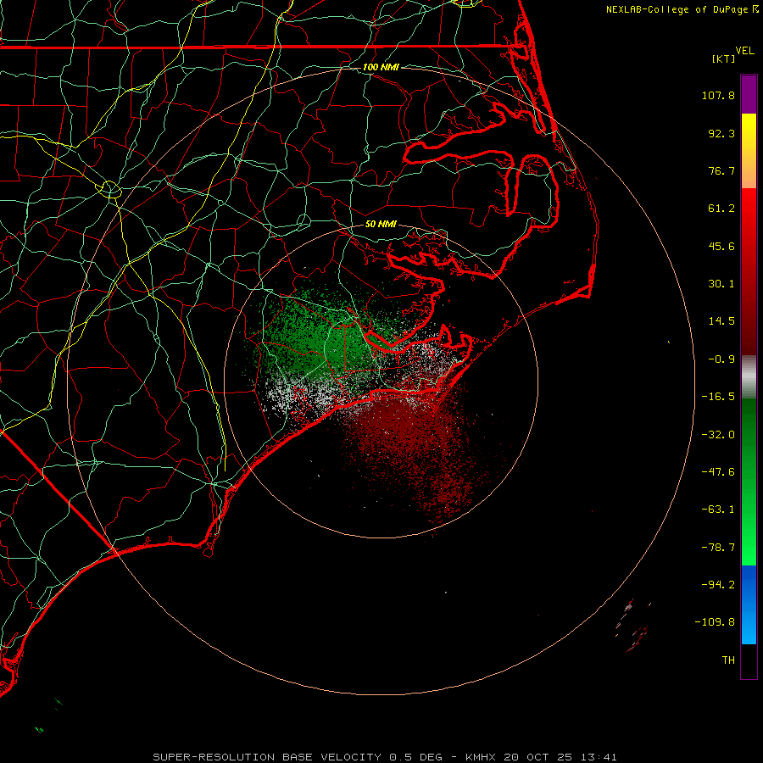Viewport: 763px width, 763px height.
Task: Click the 50 NMI range ring label
Action: click(x=381, y=224)
